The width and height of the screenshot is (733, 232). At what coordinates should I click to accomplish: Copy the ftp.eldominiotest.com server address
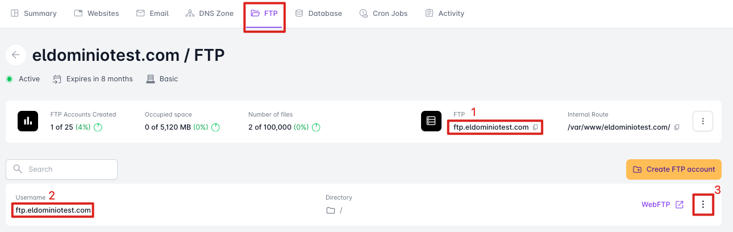pos(535,127)
